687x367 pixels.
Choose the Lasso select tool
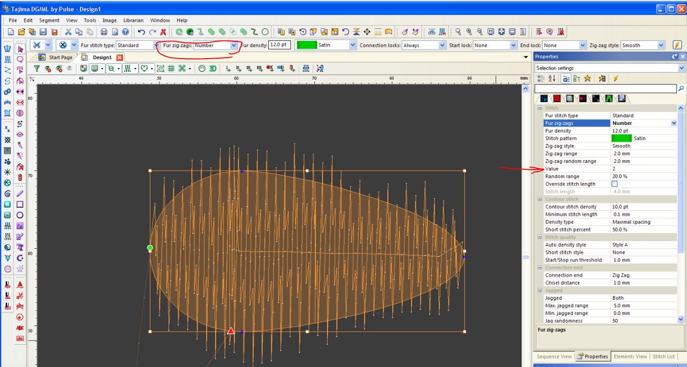tap(21, 60)
